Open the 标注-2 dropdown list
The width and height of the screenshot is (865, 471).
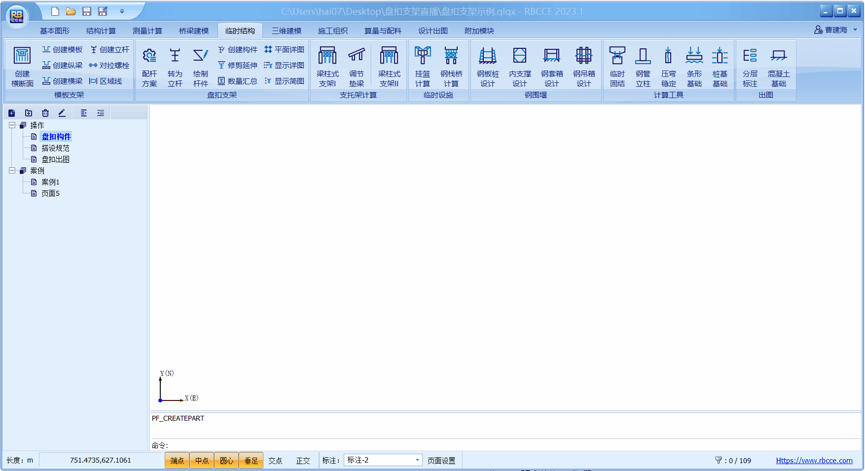pyautogui.click(x=416, y=460)
